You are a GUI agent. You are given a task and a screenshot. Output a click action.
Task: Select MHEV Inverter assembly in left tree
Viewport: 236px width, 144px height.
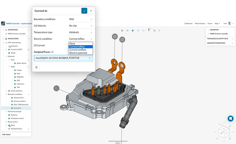tap(17, 34)
